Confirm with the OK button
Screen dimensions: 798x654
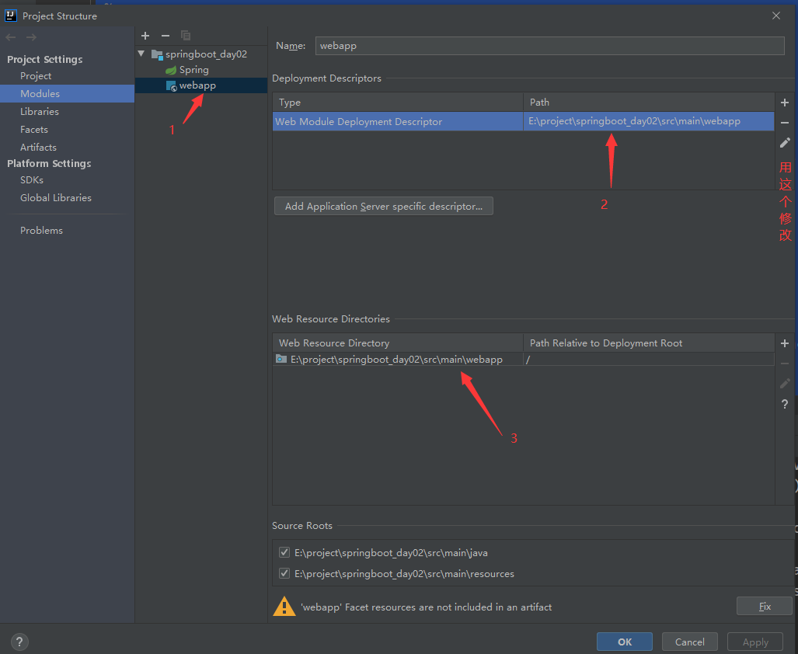625,642
